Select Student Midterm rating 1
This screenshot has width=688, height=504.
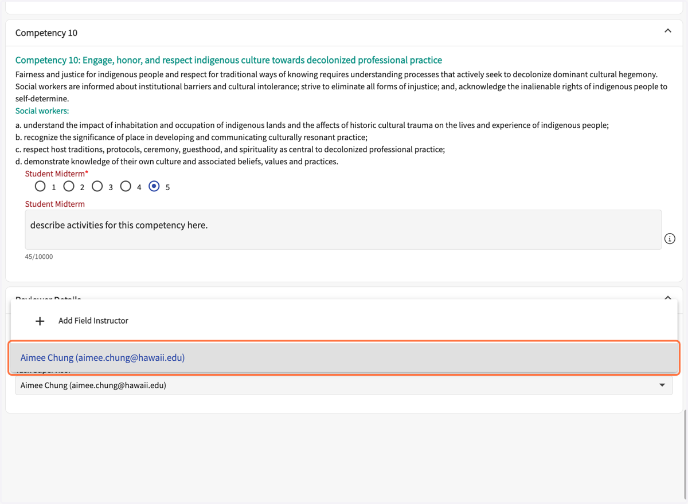pos(40,186)
